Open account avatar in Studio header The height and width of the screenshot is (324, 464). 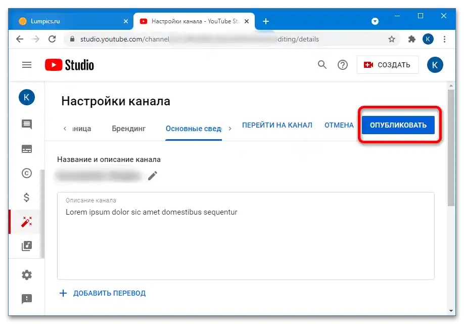[435, 65]
